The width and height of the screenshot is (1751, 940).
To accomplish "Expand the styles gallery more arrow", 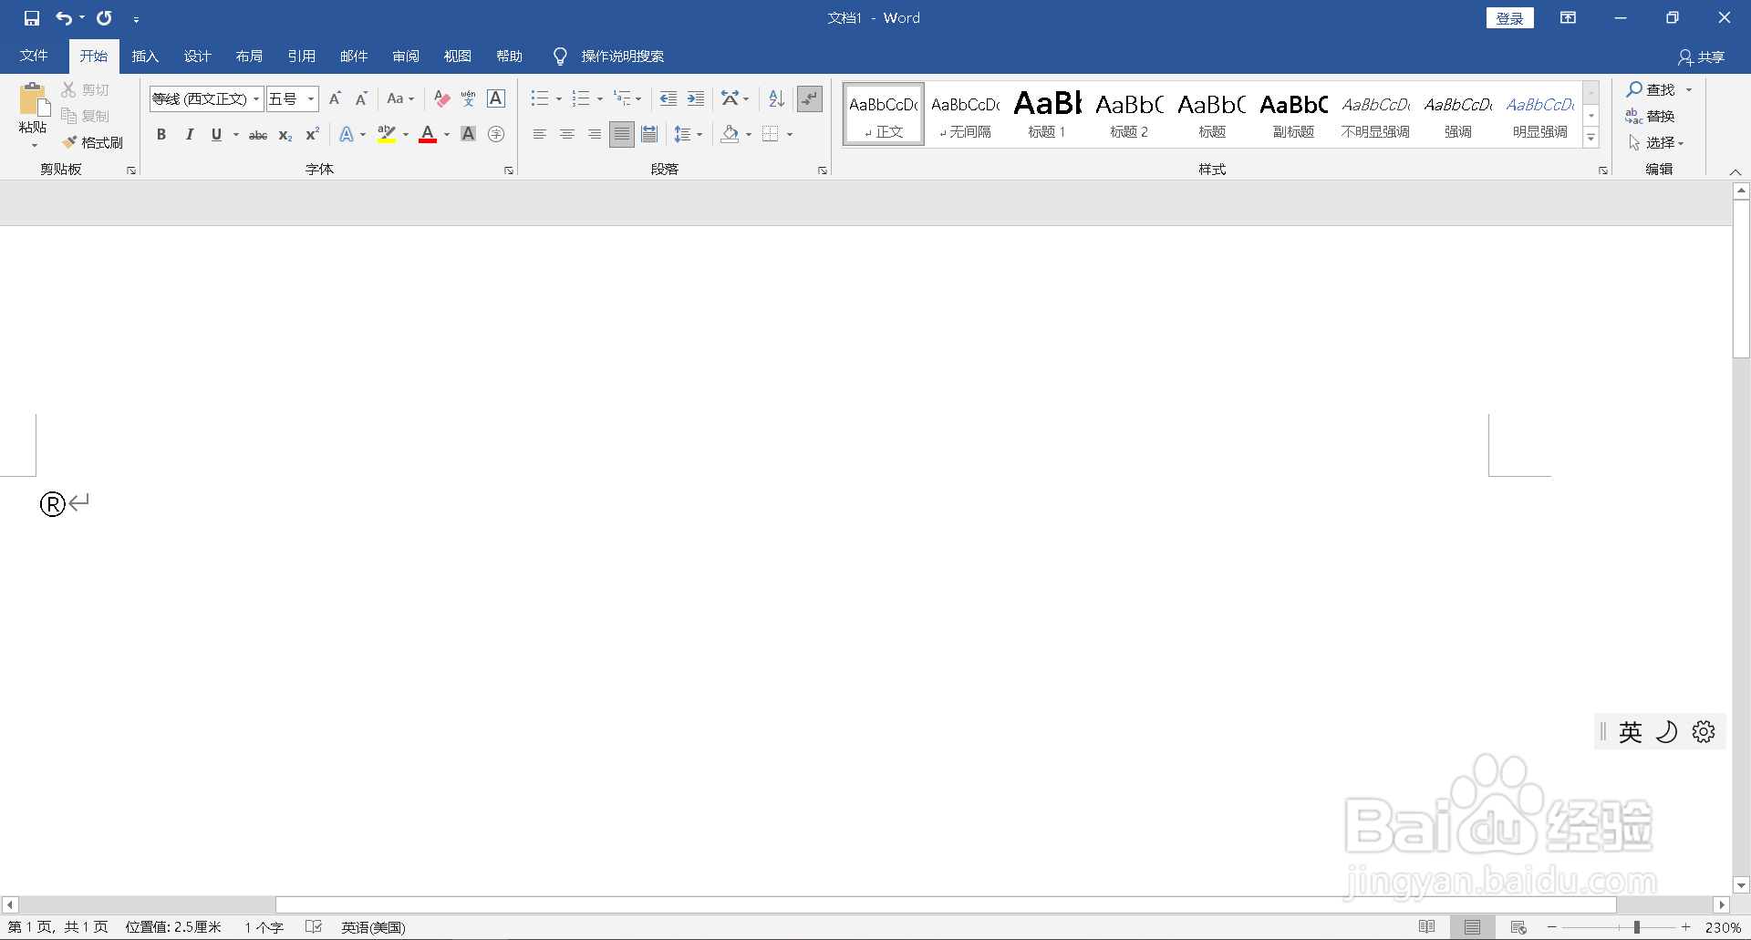I will coord(1591,138).
